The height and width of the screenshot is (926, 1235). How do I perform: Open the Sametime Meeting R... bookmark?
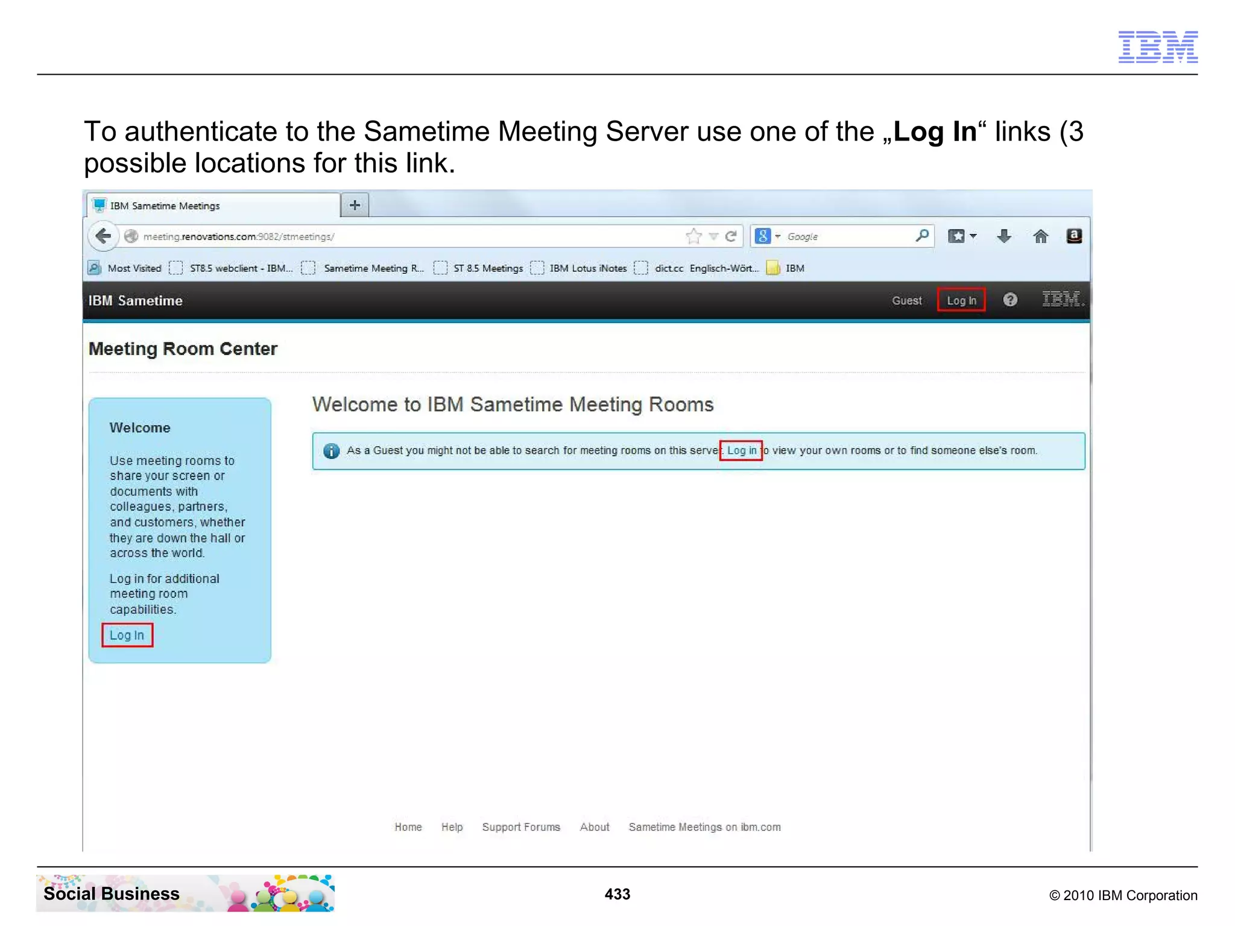tap(364, 268)
